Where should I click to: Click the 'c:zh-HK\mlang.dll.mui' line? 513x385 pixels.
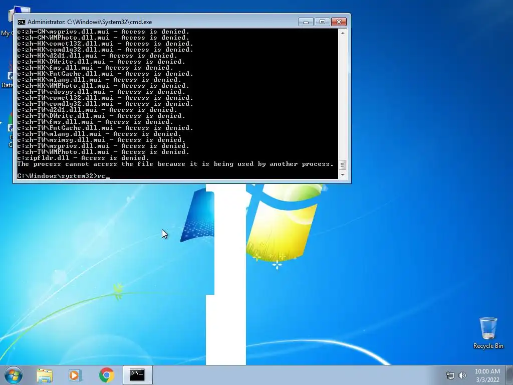point(99,80)
